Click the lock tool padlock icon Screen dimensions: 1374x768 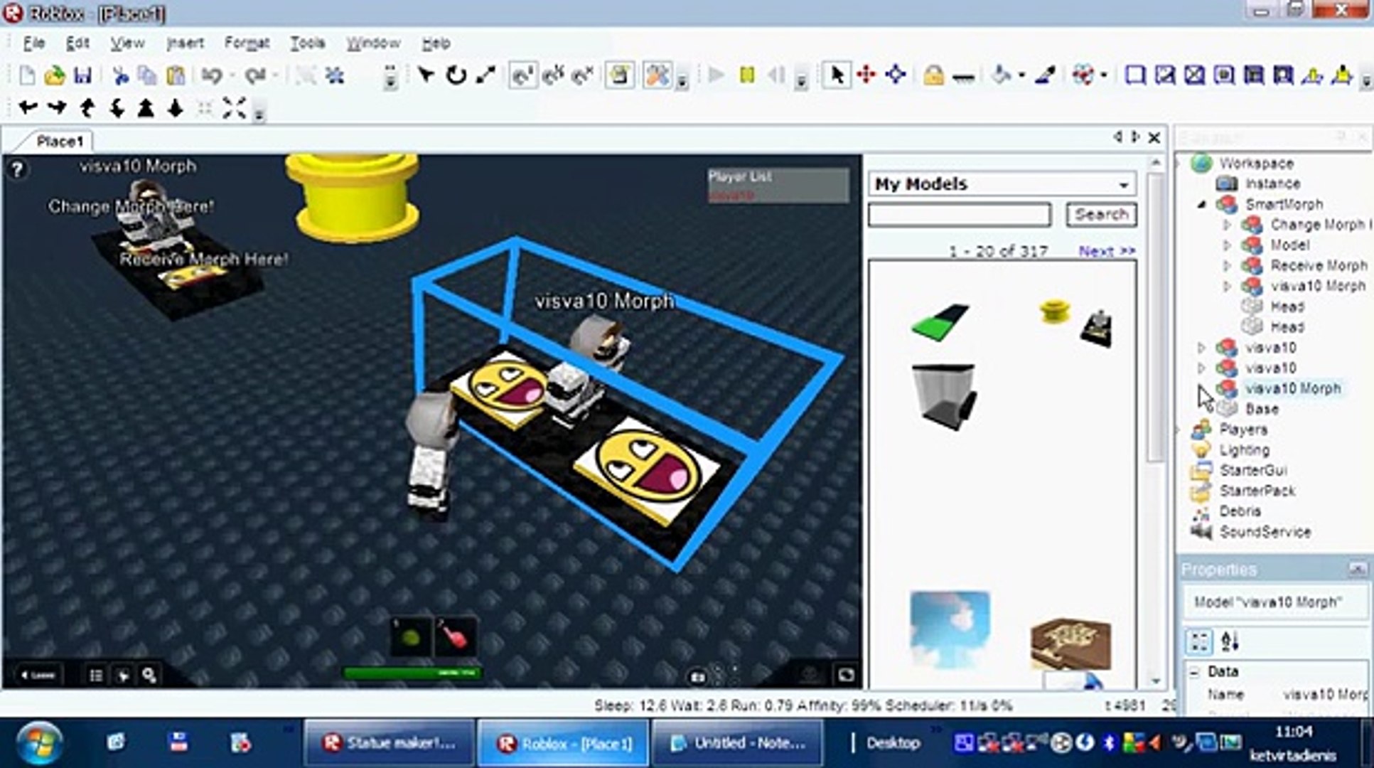[x=933, y=75]
